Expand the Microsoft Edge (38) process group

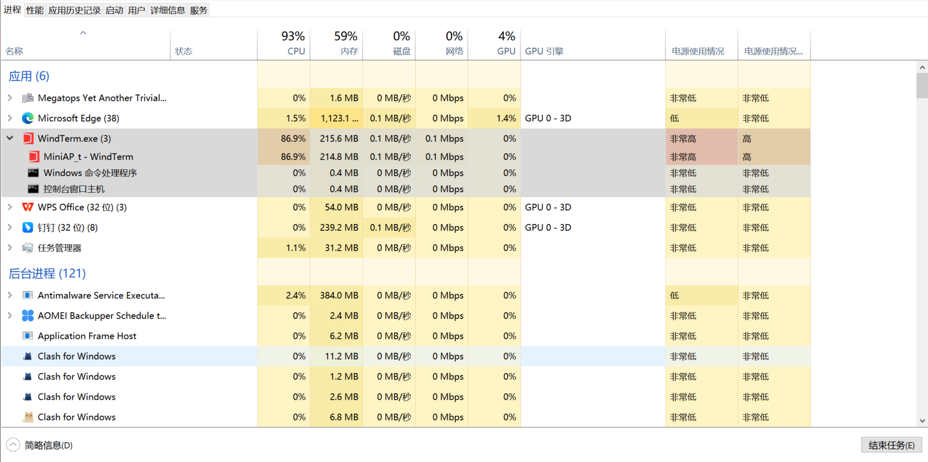[x=10, y=118]
